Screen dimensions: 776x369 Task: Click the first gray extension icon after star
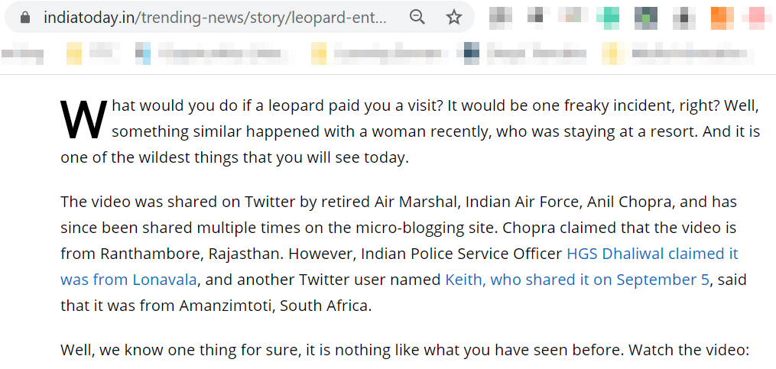[x=500, y=18]
